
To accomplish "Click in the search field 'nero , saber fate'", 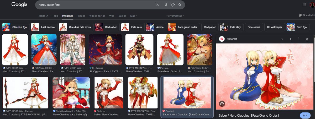I will 96,5.
